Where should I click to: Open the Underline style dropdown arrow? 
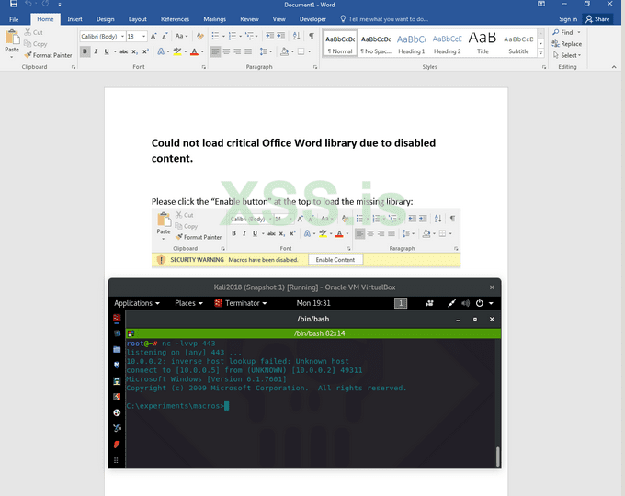point(115,51)
